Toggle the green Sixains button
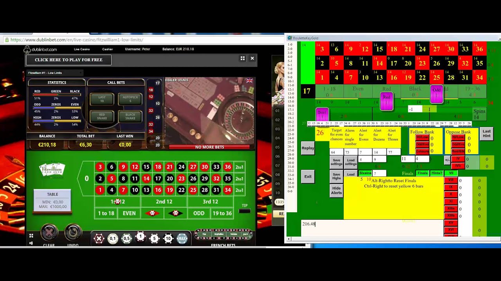 [x=365, y=173]
